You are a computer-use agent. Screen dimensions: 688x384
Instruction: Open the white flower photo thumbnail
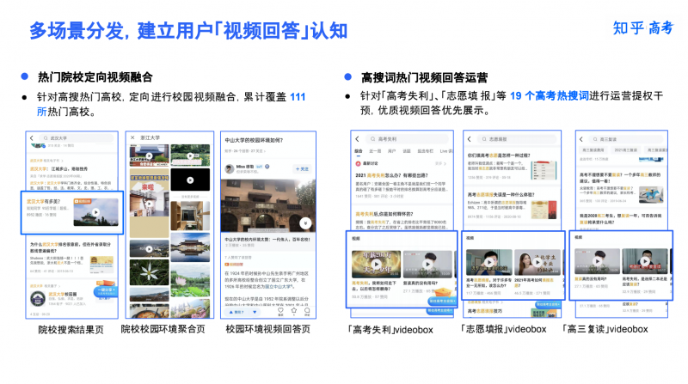(149, 272)
